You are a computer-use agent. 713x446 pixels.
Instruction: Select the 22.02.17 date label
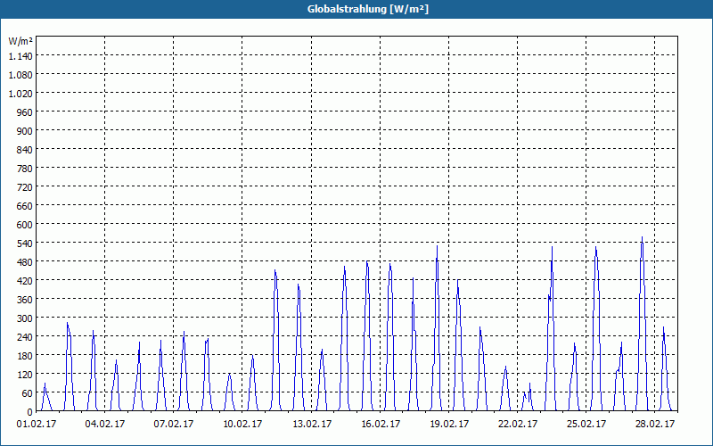(518, 424)
